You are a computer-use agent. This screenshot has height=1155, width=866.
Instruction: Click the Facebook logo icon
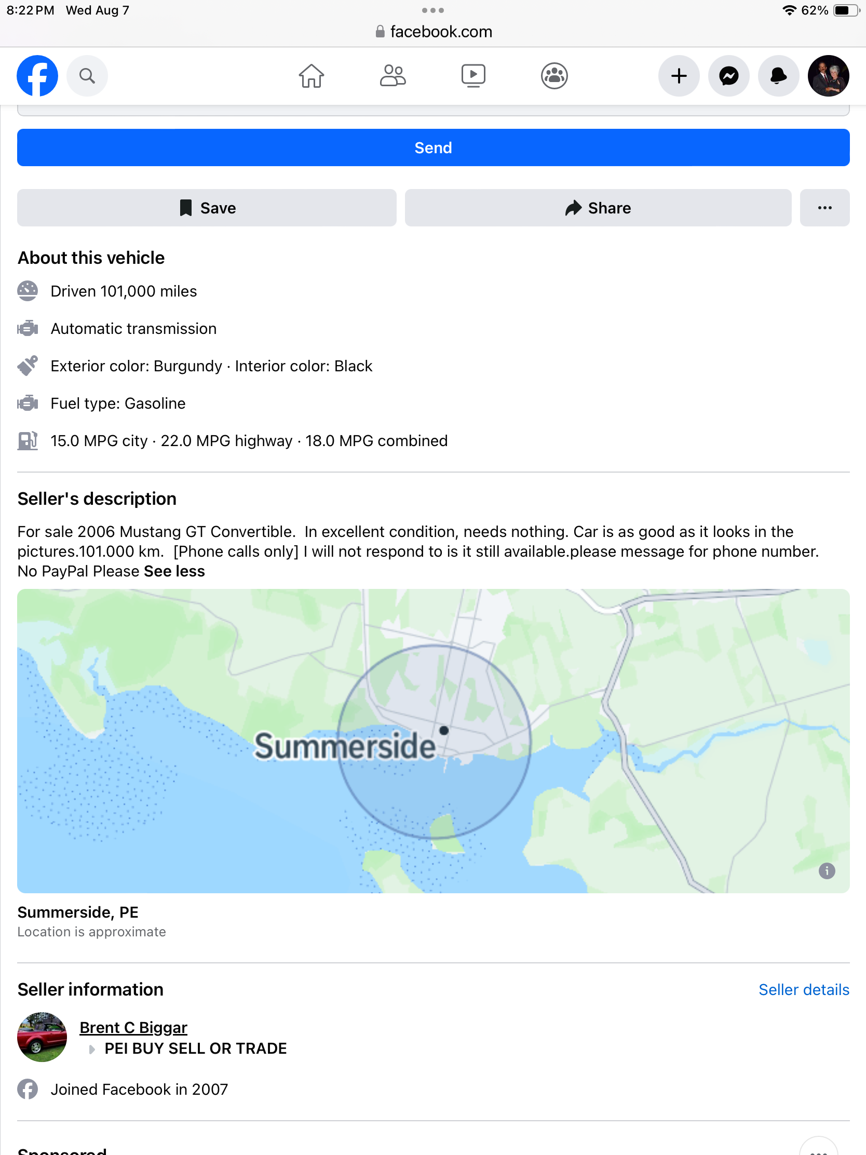37,76
